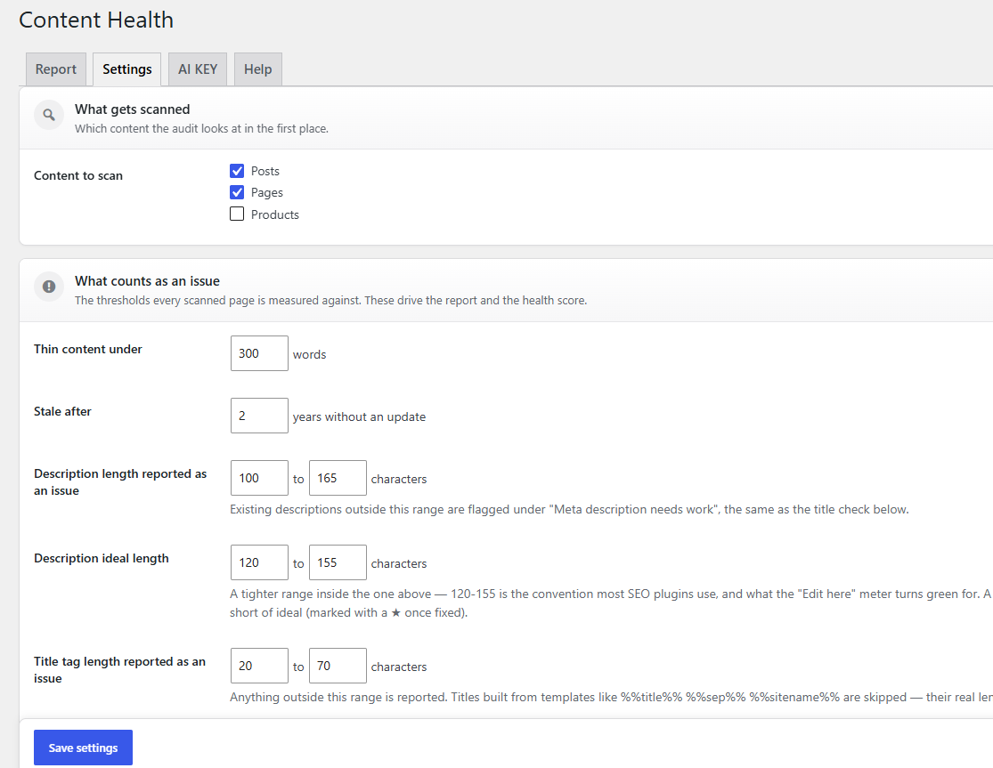993x768 pixels.
Task: Click the Content to scan label
Action: tap(78, 176)
